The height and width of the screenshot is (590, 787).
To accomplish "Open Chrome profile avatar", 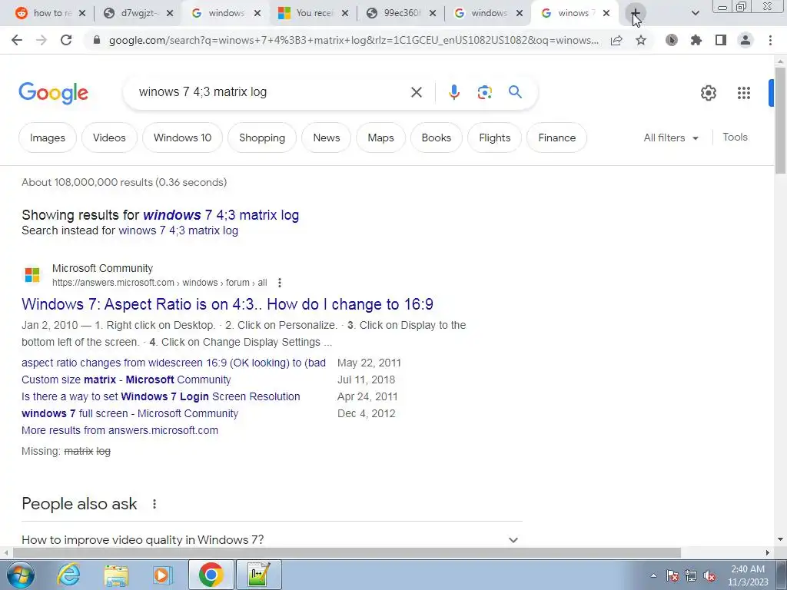I will tap(745, 40).
